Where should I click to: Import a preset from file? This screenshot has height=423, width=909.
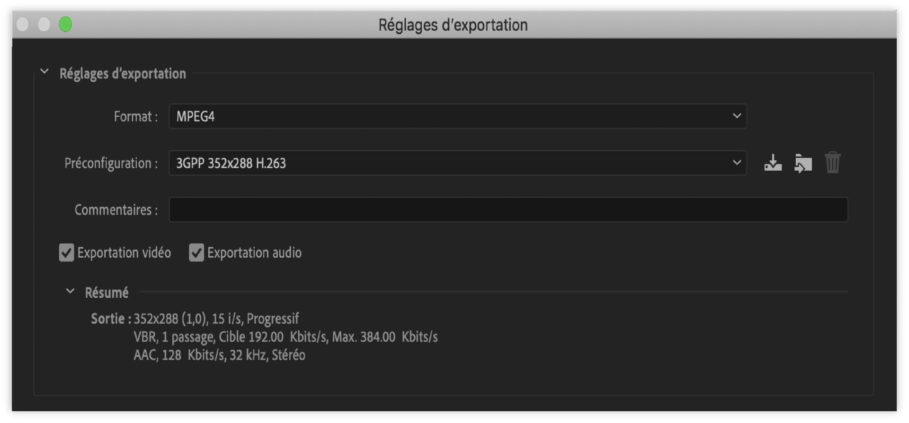[803, 164]
